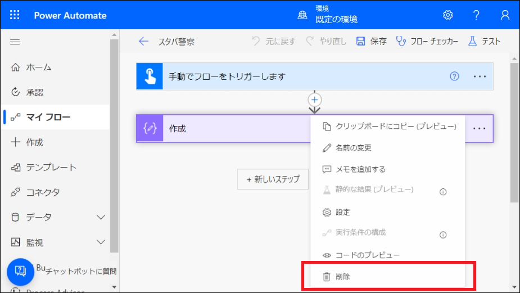This screenshot has width=520, height=293.
Task: Open the account profile icon
Action: (505, 15)
